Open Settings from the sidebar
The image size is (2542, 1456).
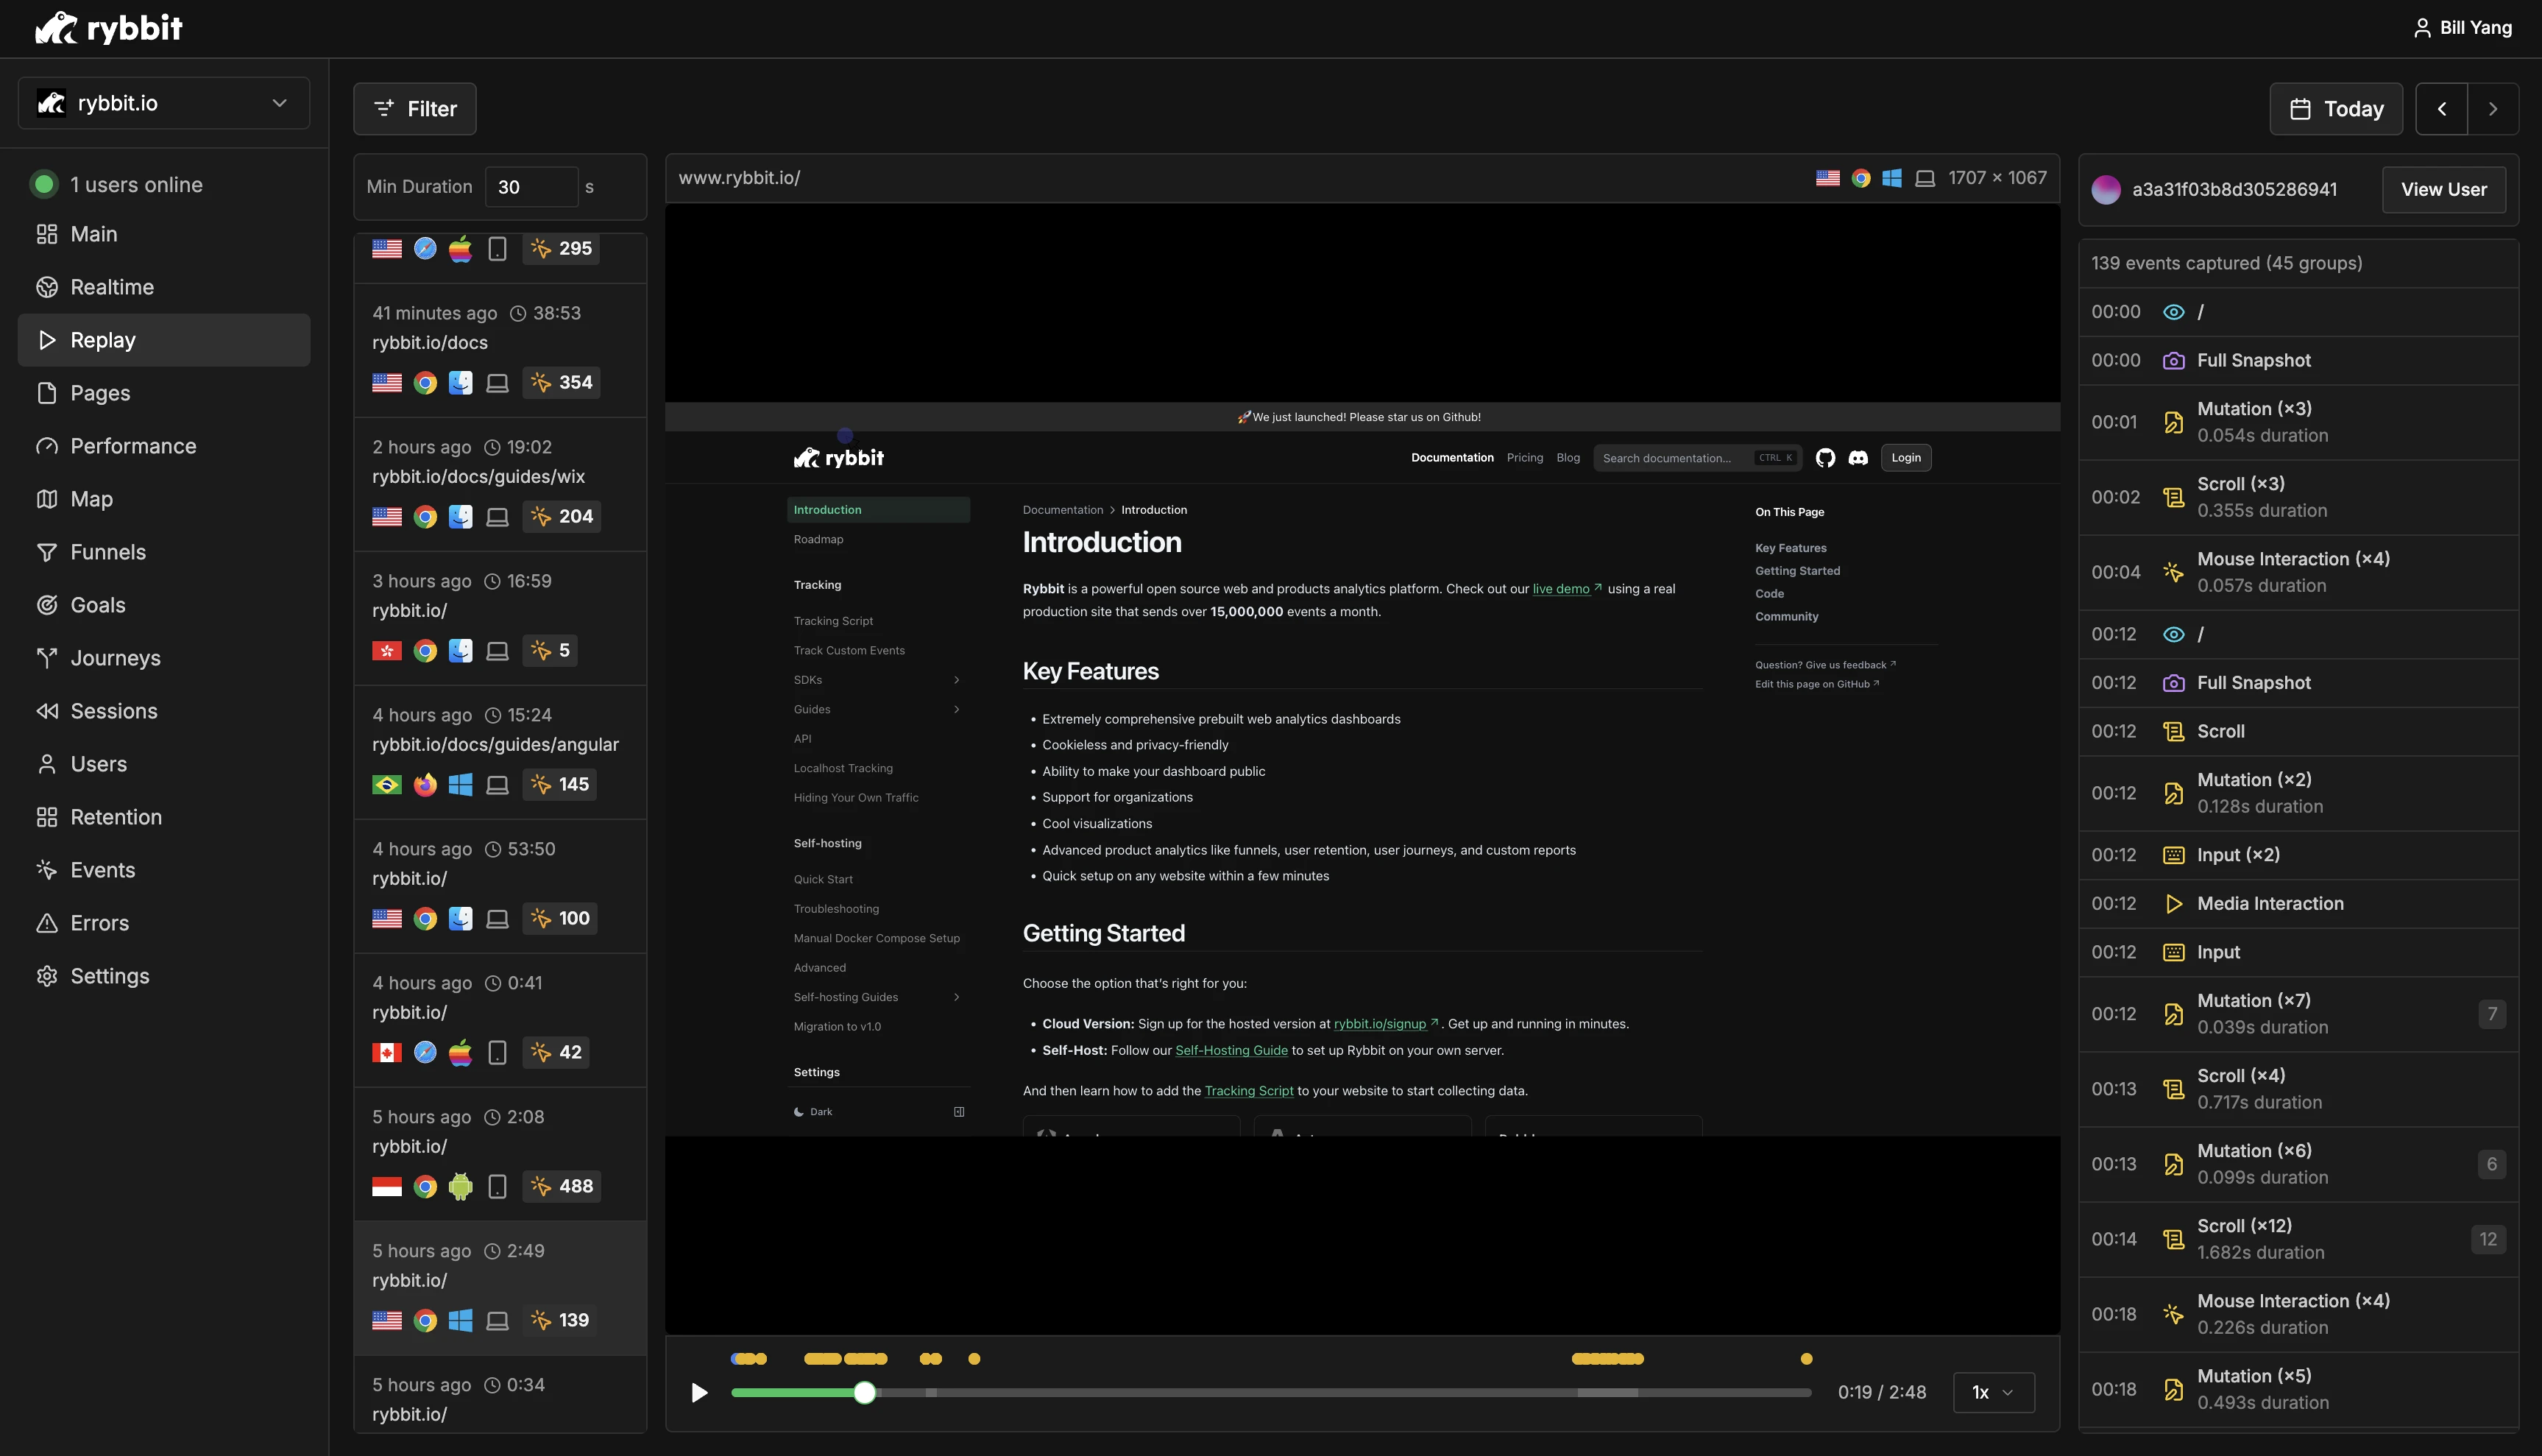pyautogui.click(x=164, y=976)
